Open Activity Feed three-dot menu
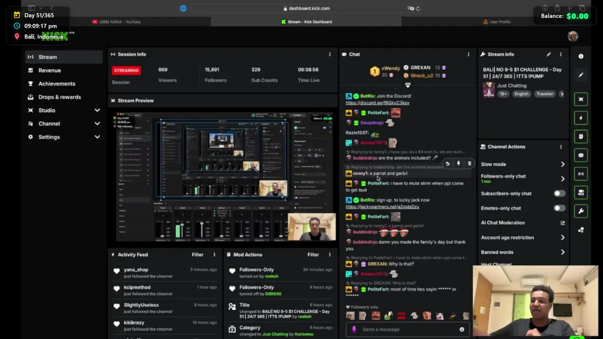The height and width of the screenshot is (339, 603). 214,255
